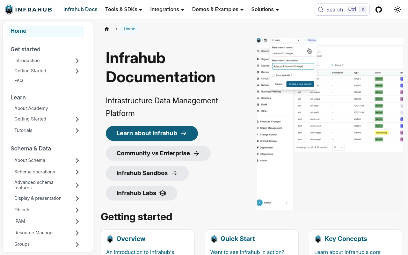Viewport: 408px width, 255px height.
Task: Open the Advanced schema features sidebar link
Action: (34, 185)
